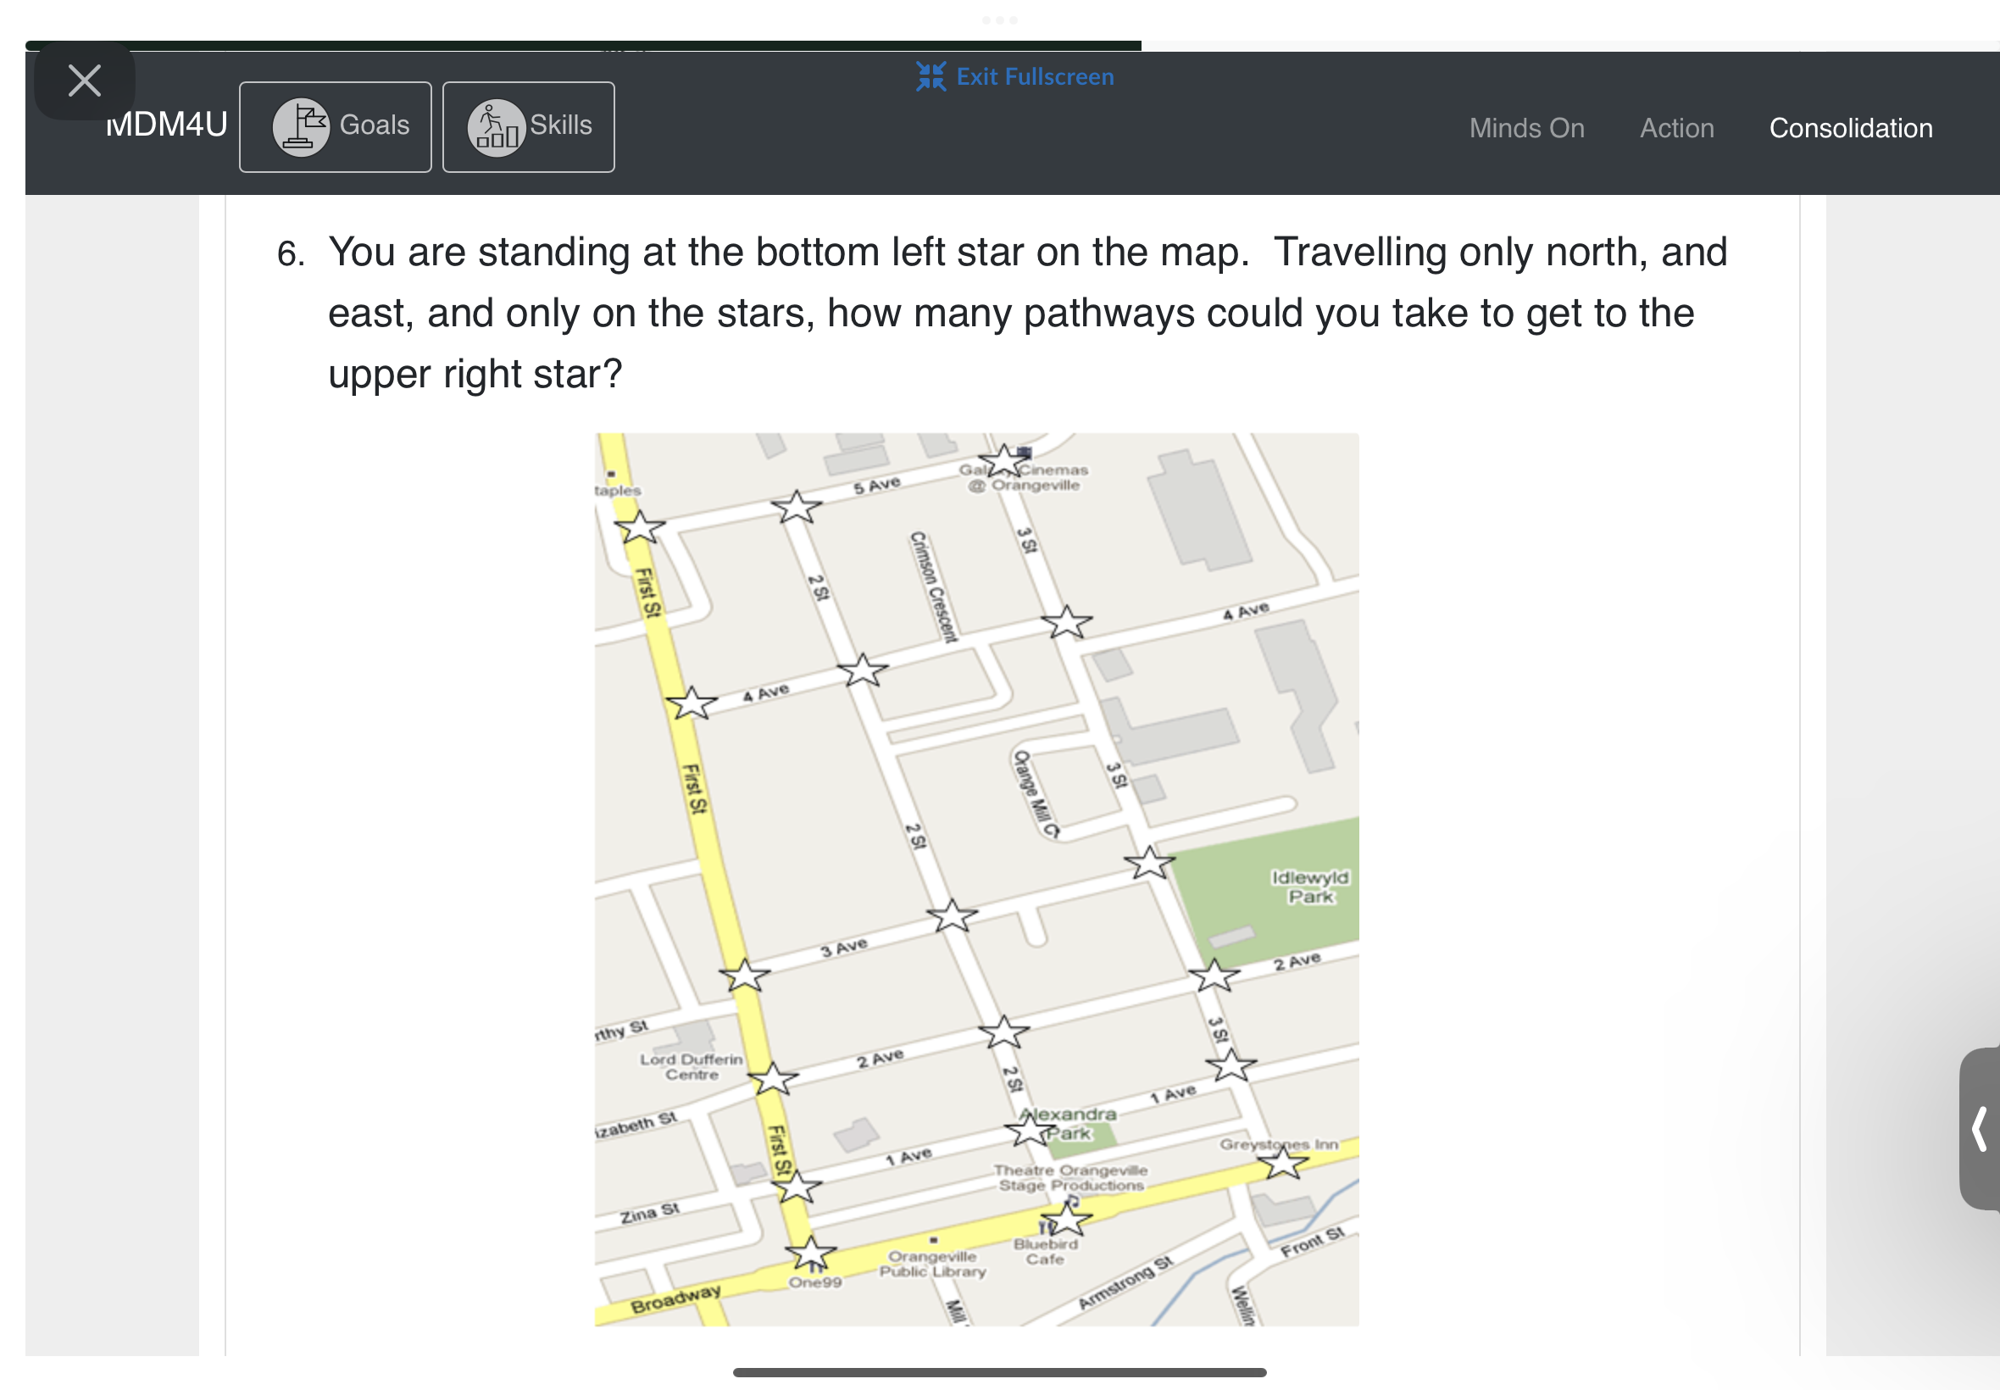Click the flag inside the Goals button
This screenshot has height=1390, width=2000.
click(x=300, y=125)
